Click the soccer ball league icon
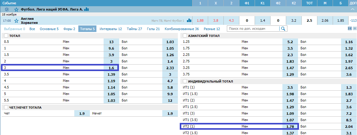Viewport: 357px width, 135px height. tap(7, 9)
